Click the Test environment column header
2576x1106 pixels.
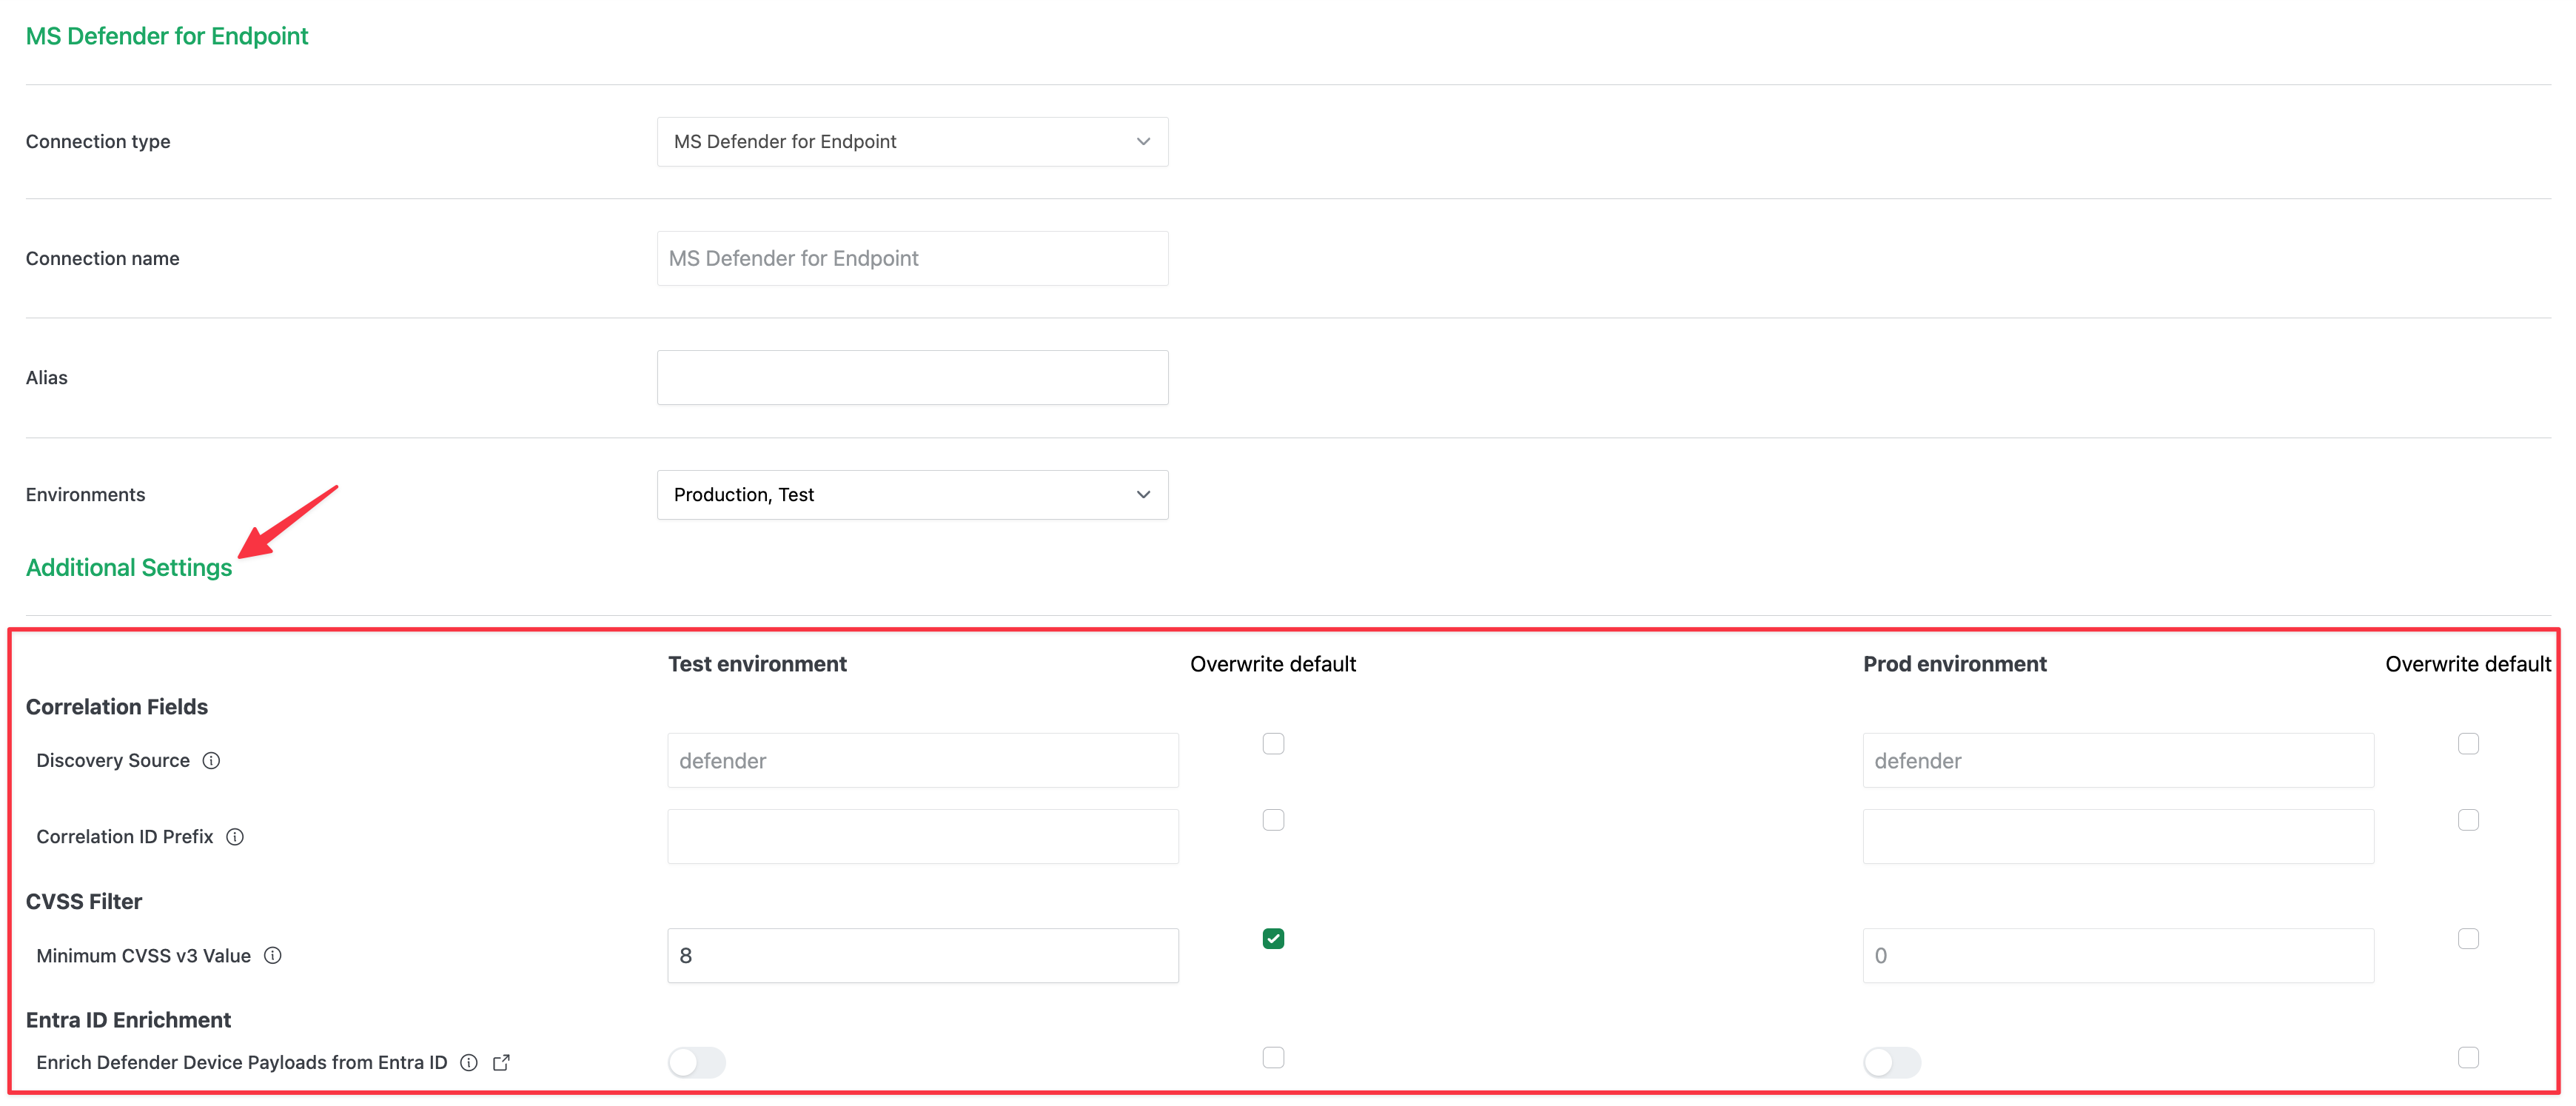tap(757, 664)
